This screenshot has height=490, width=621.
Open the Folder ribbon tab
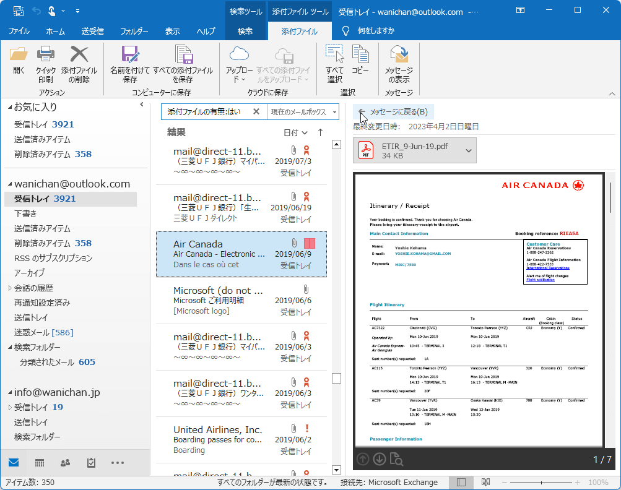tap(134, 31)
